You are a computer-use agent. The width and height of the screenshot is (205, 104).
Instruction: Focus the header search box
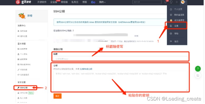[147, 2]
